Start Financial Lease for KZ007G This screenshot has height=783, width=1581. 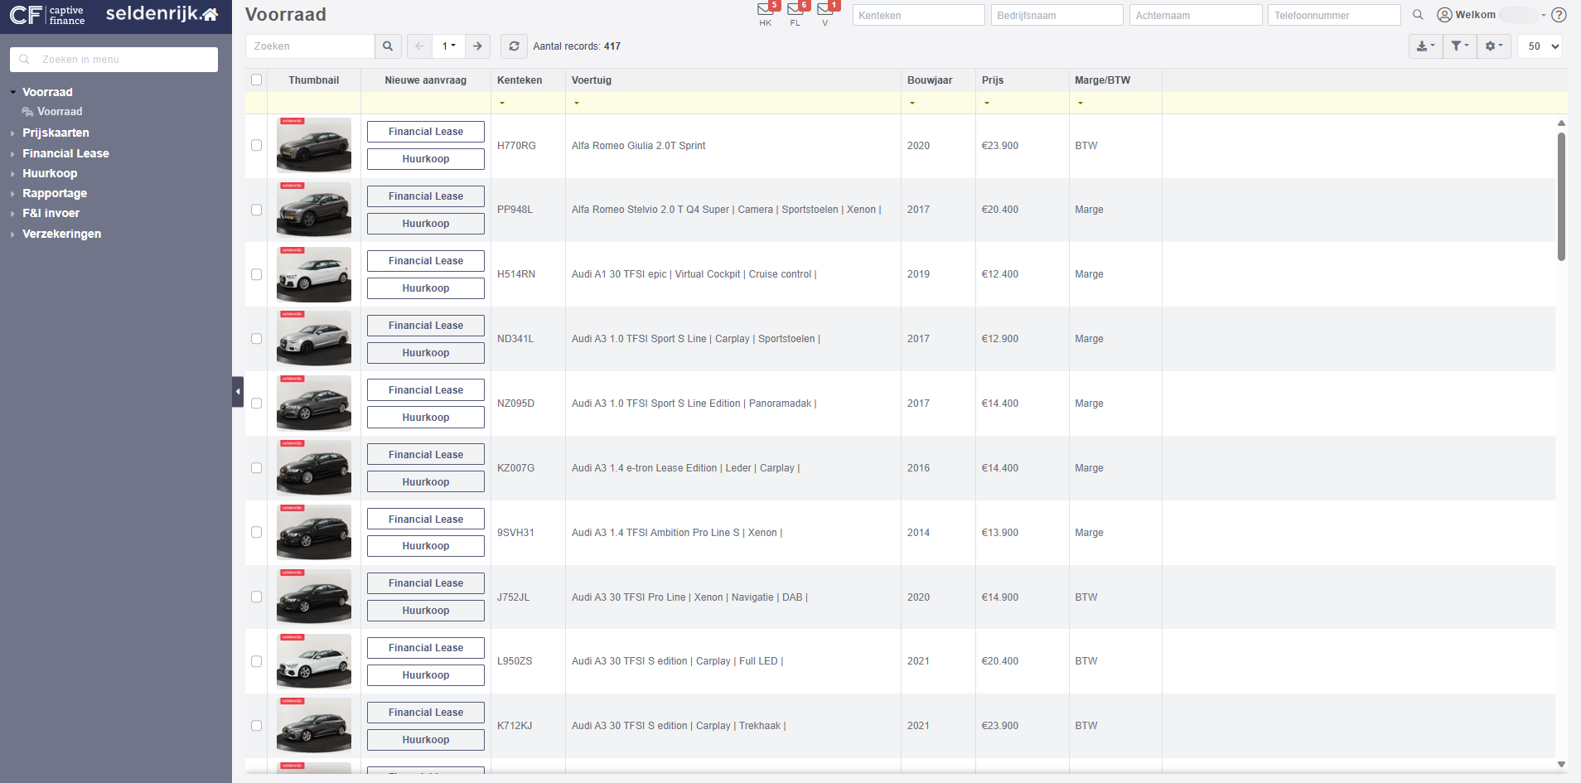pyautogui.click(x=426, y=455)
